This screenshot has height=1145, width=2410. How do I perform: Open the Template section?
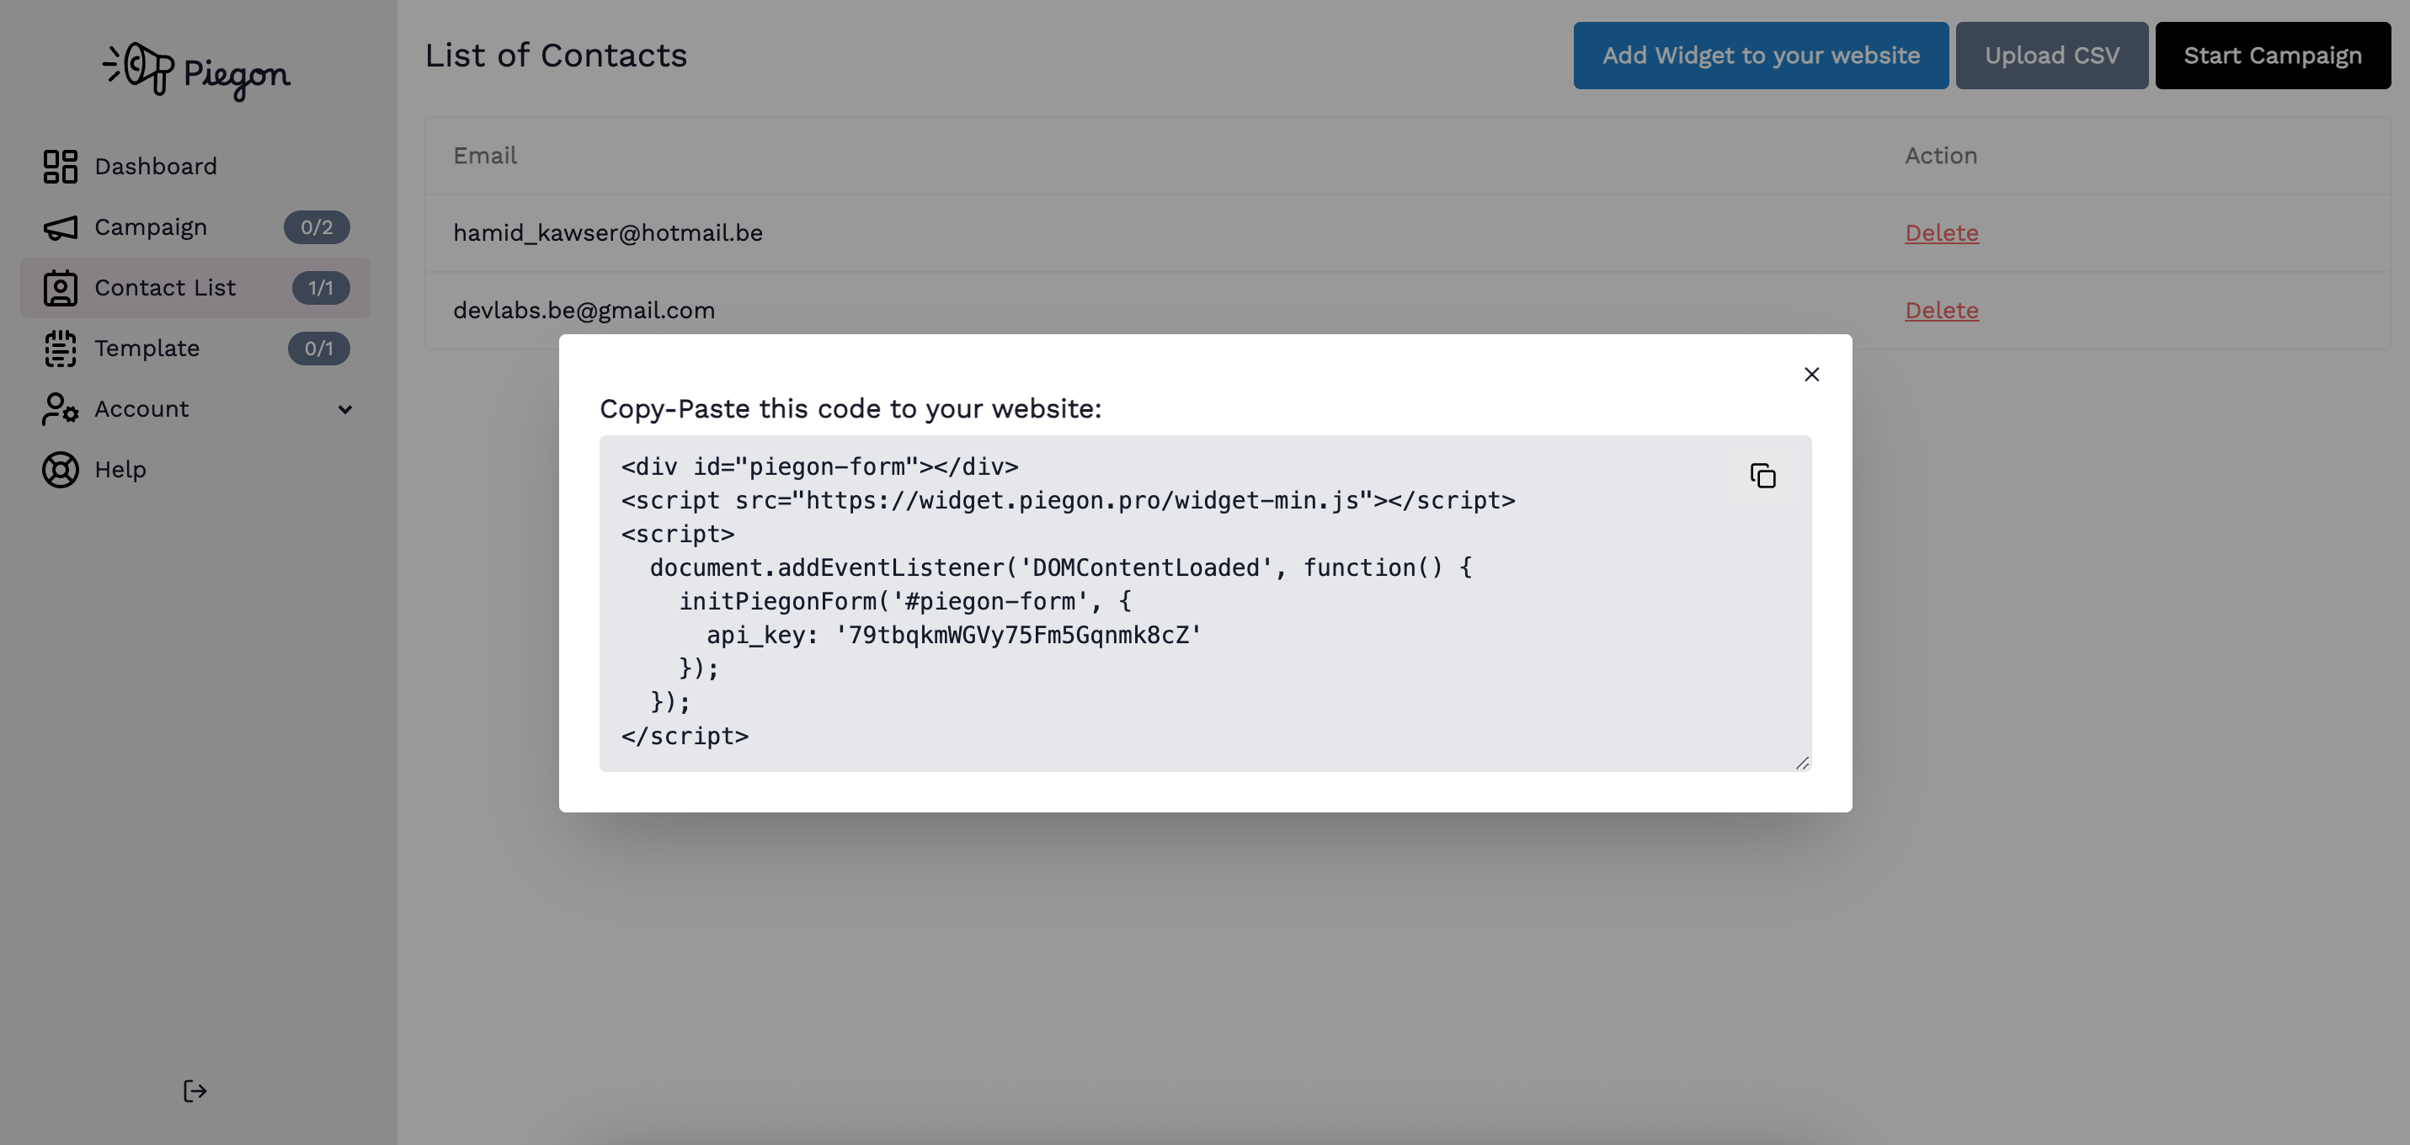[195, 349]
